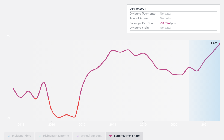Click the 2015 x-axis label

point(21,125)
